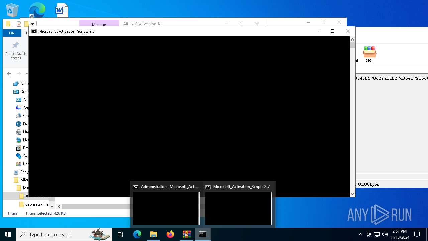Minimize the Microsoft_Activation_Scripts 2.7 console window
The image size is (428, 241).
coord(317,31)
